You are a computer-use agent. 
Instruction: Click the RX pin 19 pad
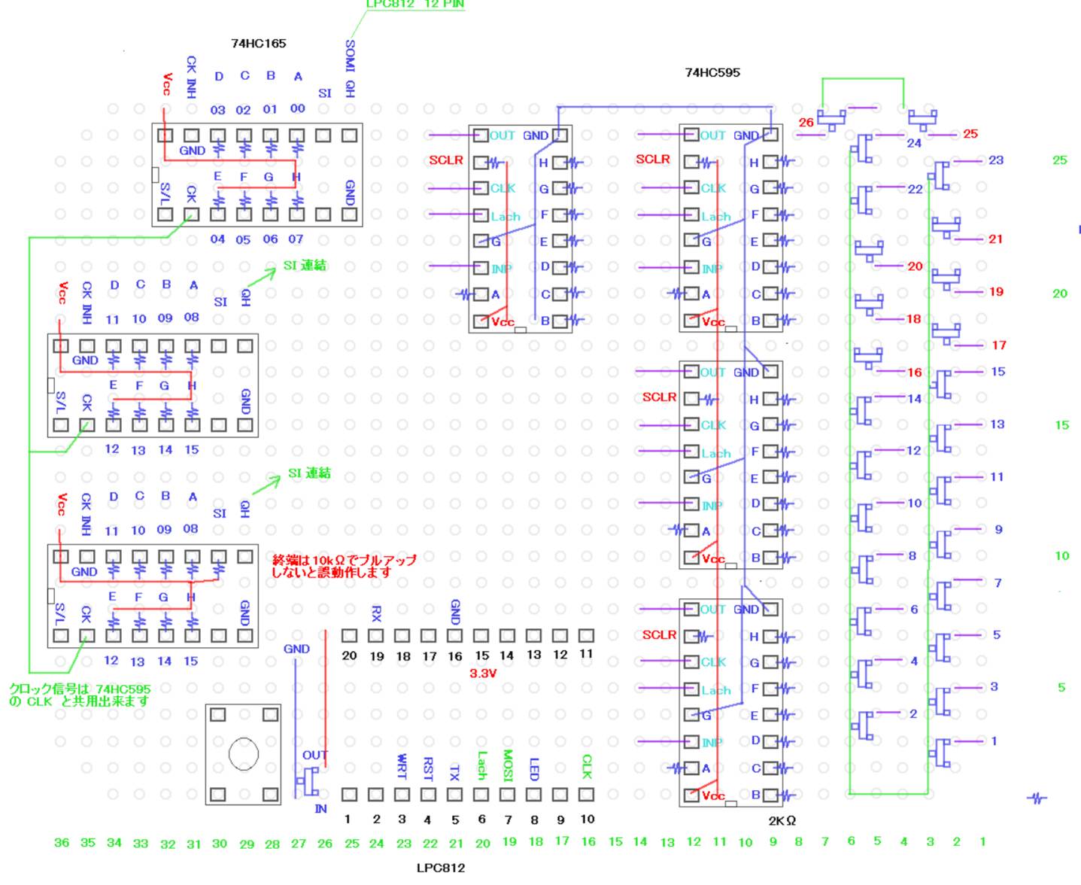click(x=375, y=636)
